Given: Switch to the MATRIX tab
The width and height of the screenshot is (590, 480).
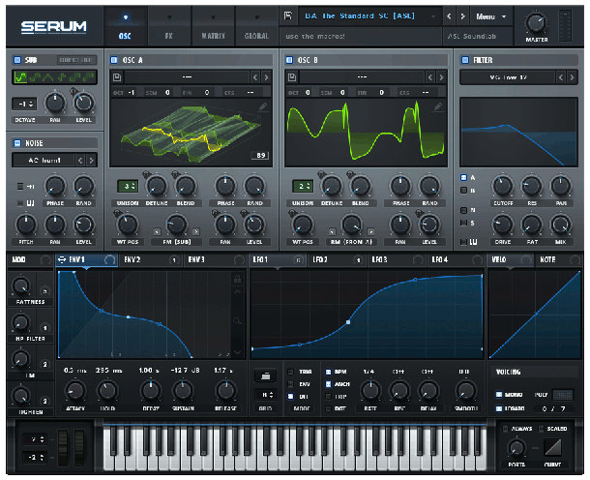Looking at the screenshot, I should pos(213,26).
